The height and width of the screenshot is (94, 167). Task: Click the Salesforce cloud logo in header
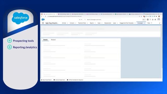(43, 20)
